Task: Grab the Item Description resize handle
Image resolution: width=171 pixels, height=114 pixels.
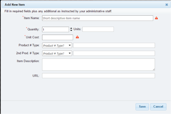Action: coord(154,69)
